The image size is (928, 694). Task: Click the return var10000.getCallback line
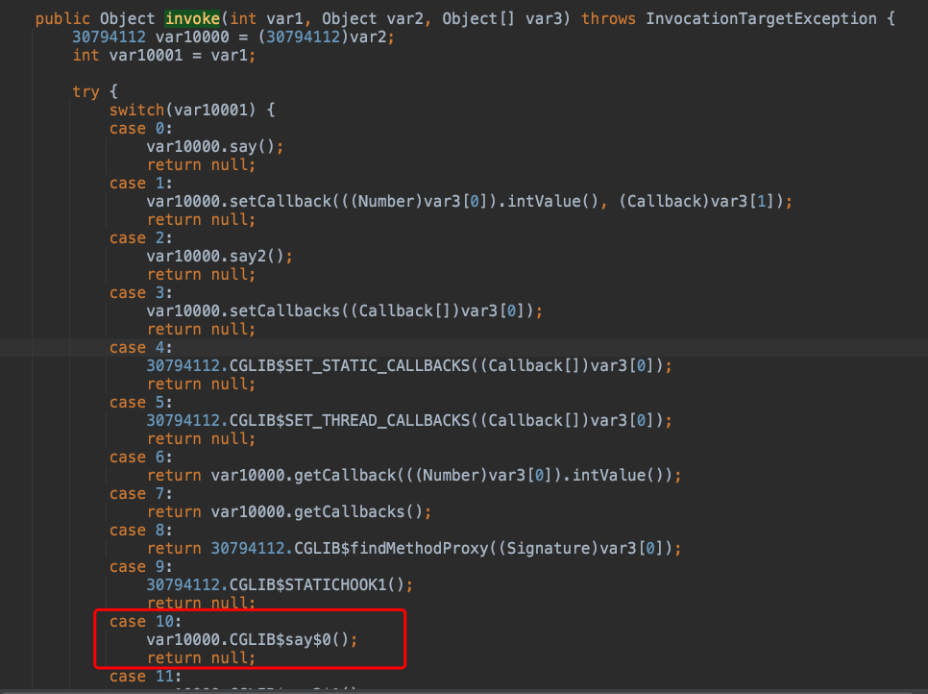tap(414, 476)
